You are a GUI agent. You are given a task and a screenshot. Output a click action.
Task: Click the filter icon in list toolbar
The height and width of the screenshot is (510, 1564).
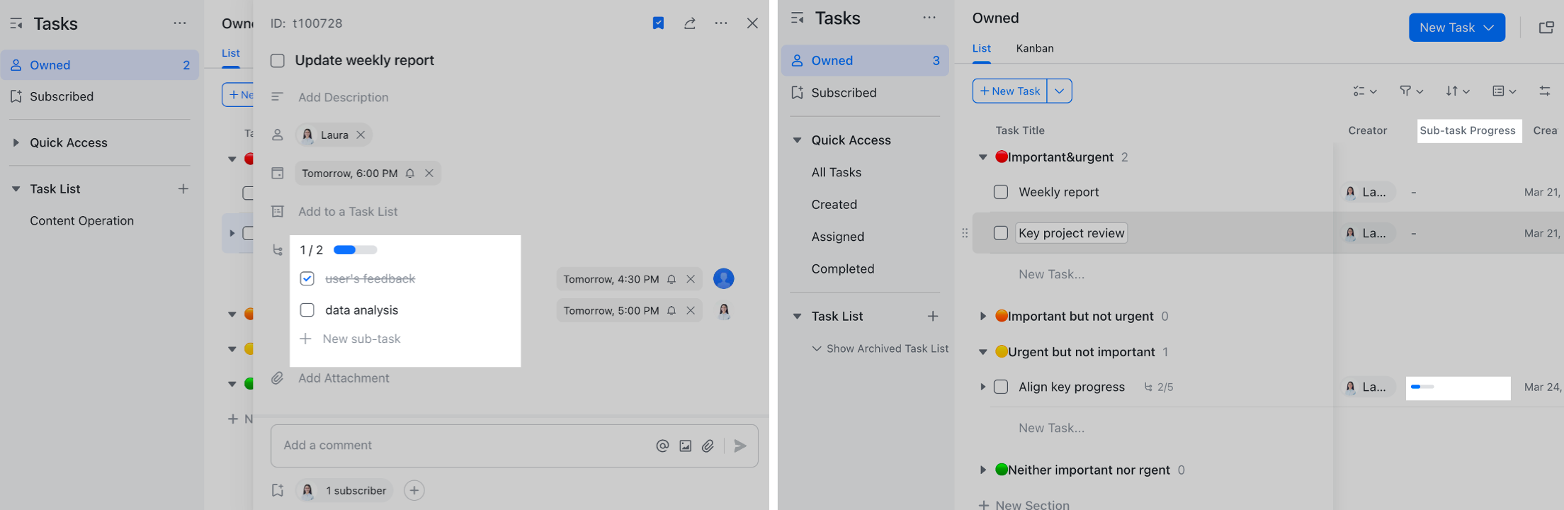(1410, 91)
